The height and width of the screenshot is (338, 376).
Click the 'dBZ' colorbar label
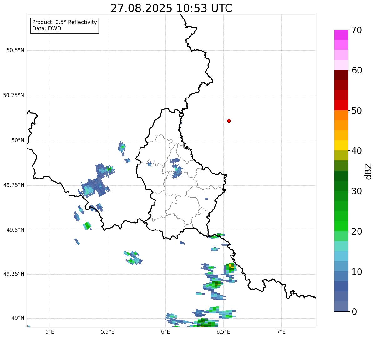point(368,171)
